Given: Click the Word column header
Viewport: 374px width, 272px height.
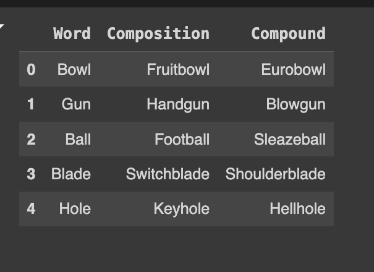Looking at the screenshot, I should tap(72, 33).
